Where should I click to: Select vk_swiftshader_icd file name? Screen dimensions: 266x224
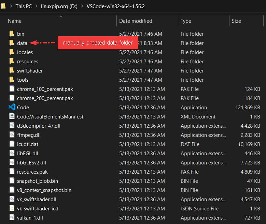point(38,209)
